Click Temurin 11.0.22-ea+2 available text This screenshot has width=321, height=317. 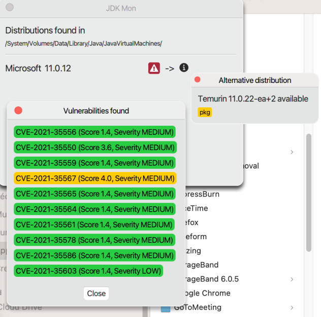pyautogui.click(x=252, y=99)
